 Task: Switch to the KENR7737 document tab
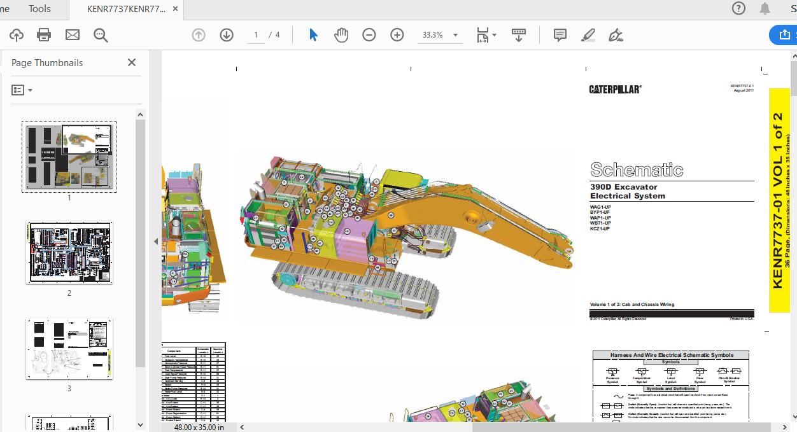coord(126,9)
